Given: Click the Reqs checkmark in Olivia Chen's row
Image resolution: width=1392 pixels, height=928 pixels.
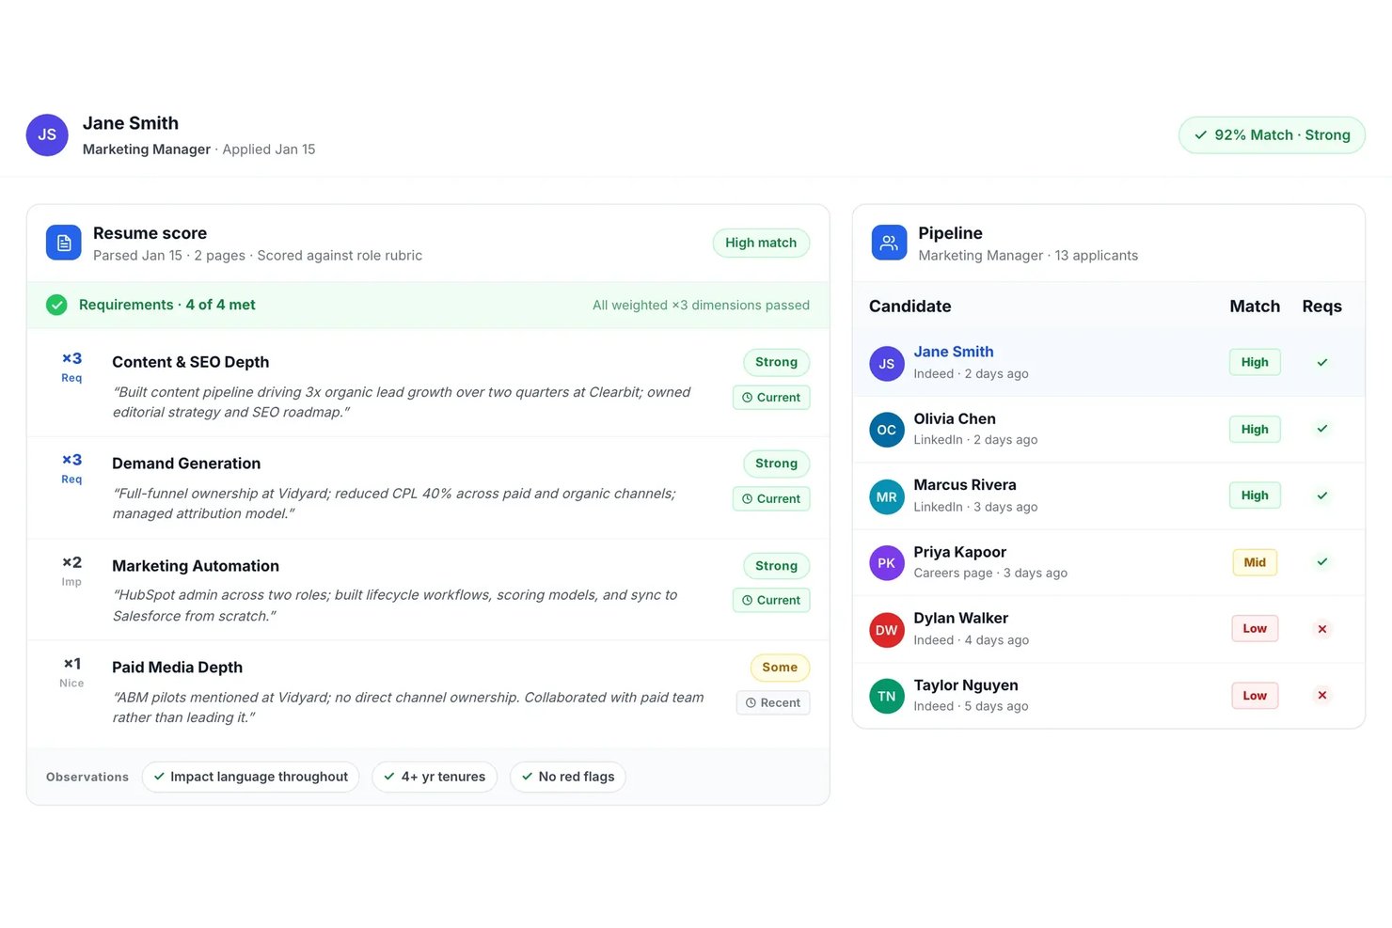Looking at the screenshot, I should coord(1321,429).
